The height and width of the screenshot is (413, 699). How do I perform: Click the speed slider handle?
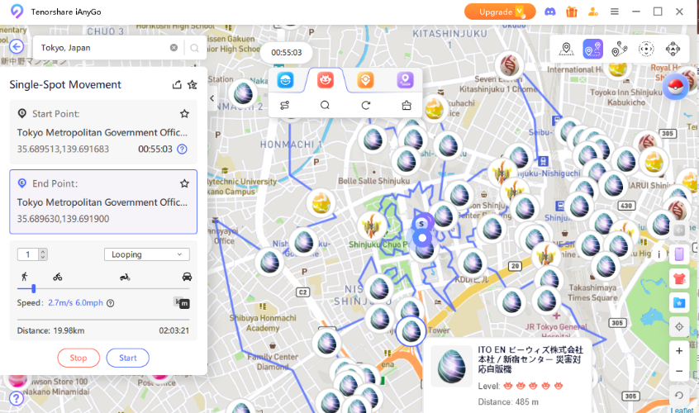(x=33, y=289)
